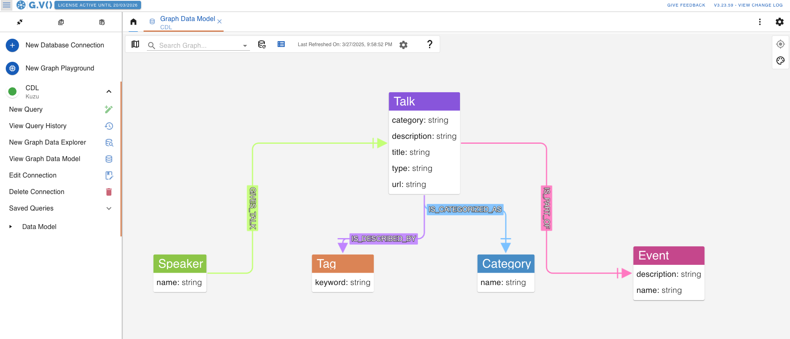
Task: Open the three-dot more options menu
Action: coord(759,22)
